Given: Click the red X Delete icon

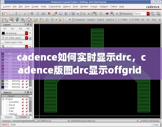Looking at the screenshot, I should pos(49,14).
